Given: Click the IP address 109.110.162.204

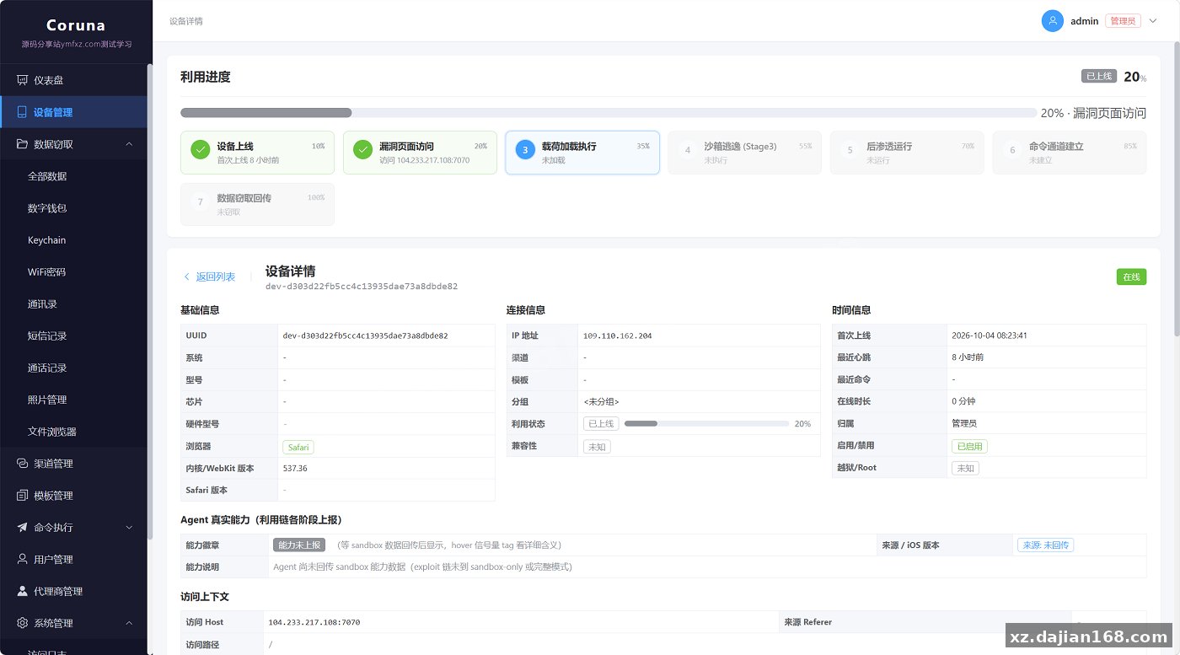Looking at the screenshot, I should click(x=617, y=336).
